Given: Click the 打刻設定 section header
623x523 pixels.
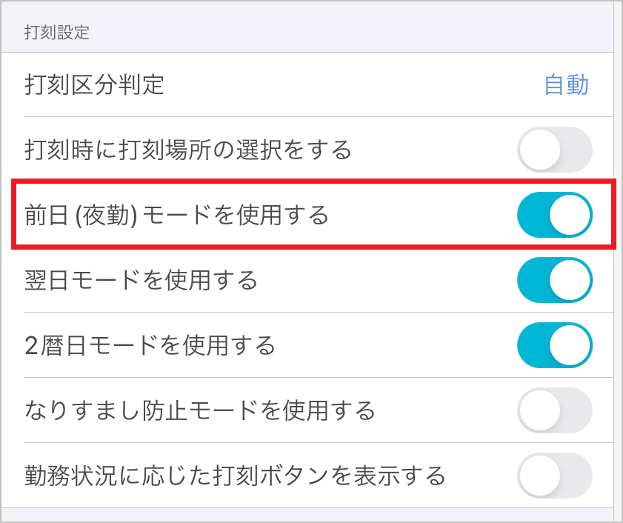Looking at the screenshot, I should [56, 33].
